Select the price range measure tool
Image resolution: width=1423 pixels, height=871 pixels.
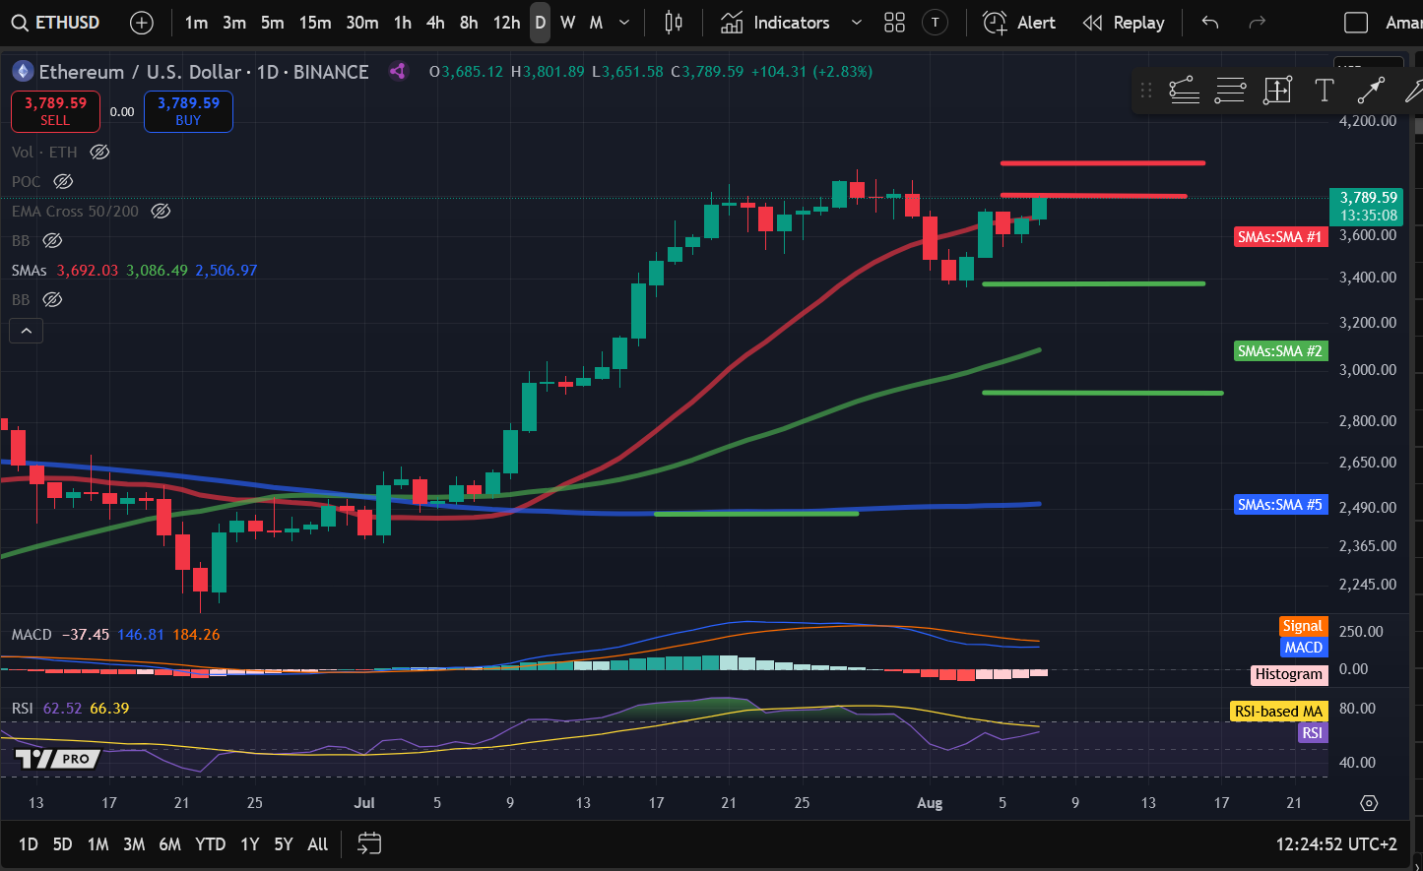[x=1277, y=91]
